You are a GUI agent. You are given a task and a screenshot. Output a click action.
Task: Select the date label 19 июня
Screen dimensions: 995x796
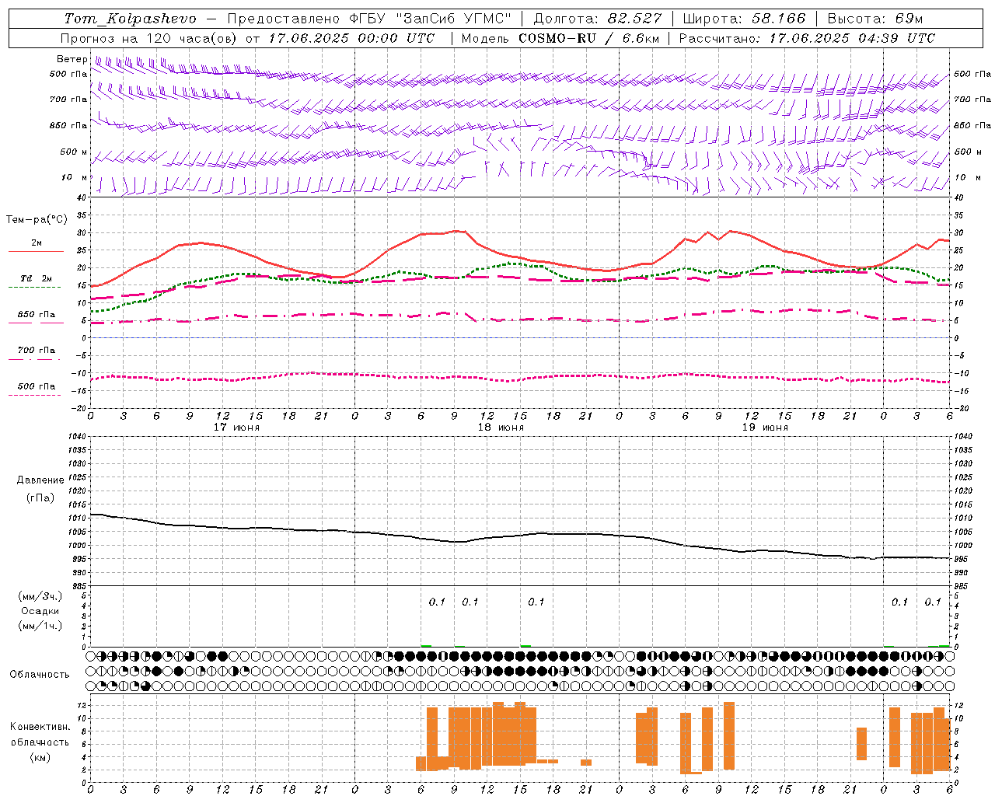point(765,428)
